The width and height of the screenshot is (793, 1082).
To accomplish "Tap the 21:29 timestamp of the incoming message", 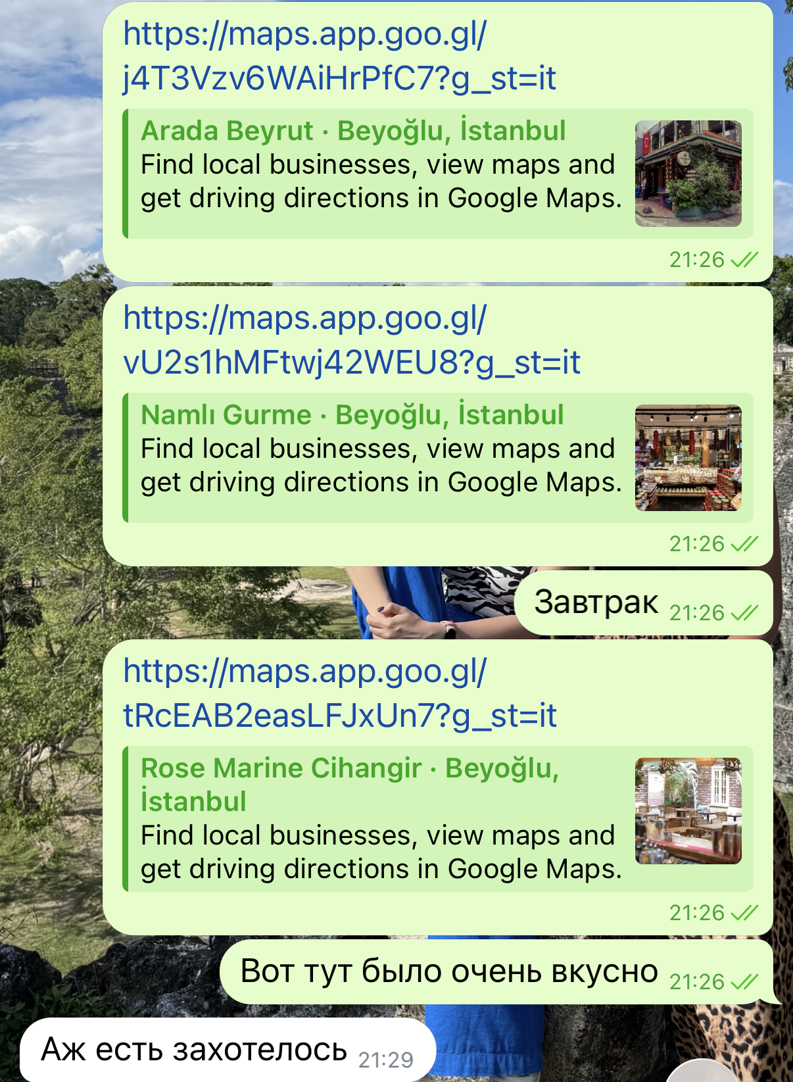I will pyautogui.click(x=386, y=1060).
